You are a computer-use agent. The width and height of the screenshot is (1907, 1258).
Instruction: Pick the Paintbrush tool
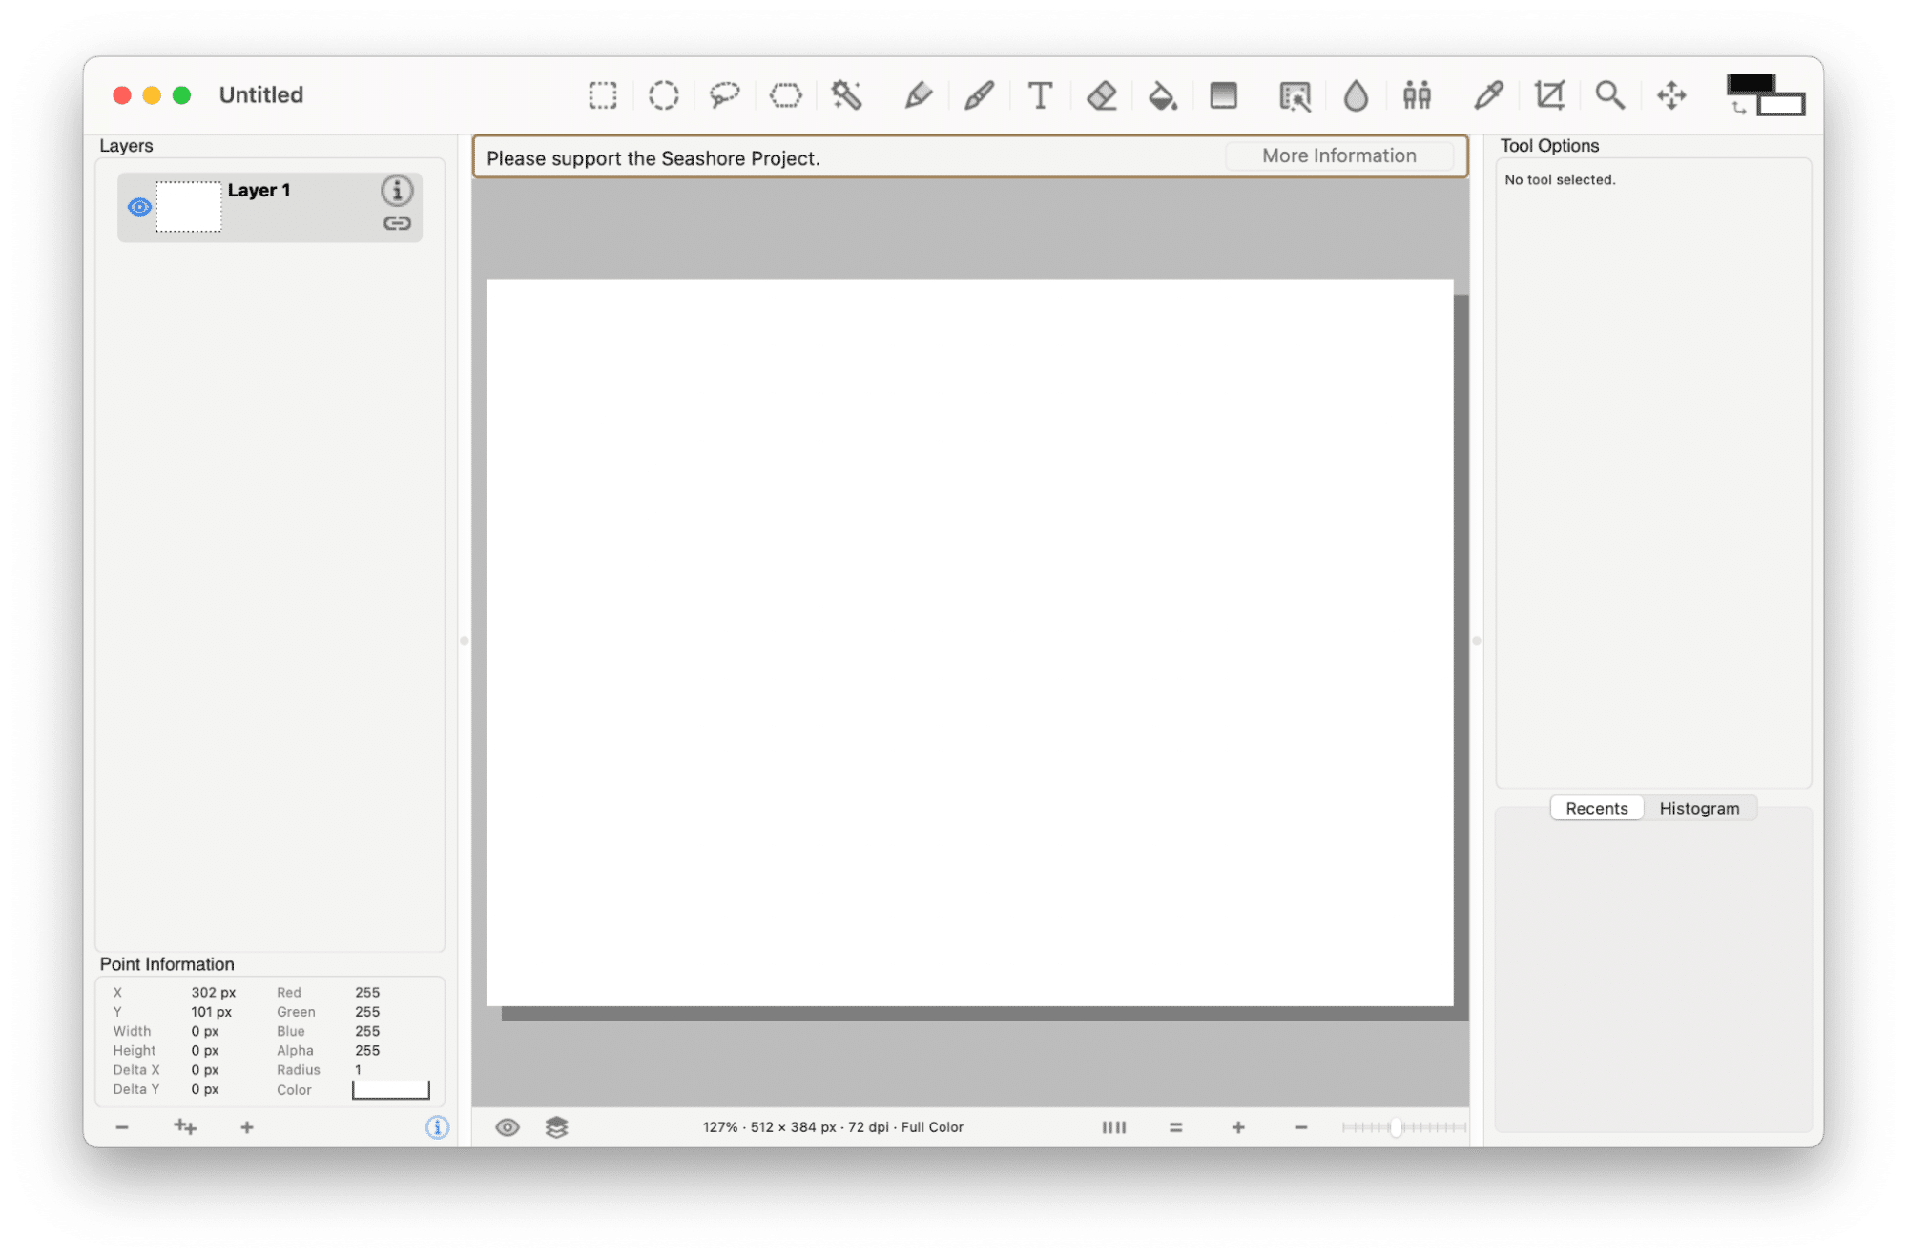(x=979, y=95)
